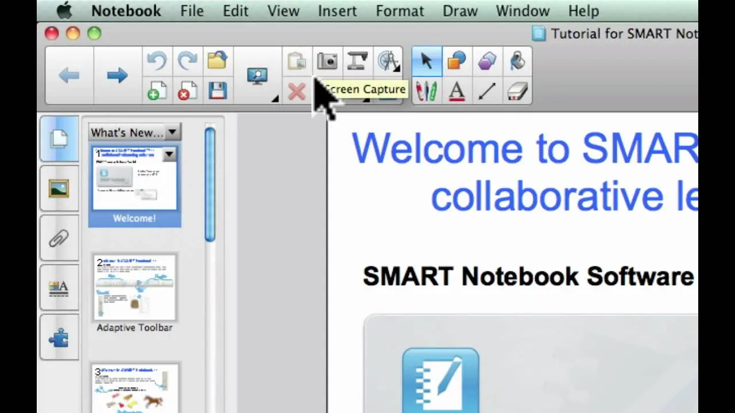Save the file with the floppy disk icon
This screenshot has height=413, width=735.
click(x=217, y=91)
